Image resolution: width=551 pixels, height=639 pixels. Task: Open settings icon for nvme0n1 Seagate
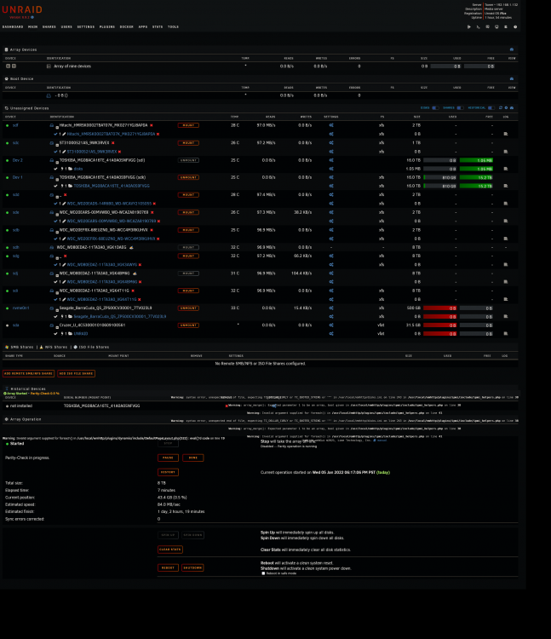[331, 308]
